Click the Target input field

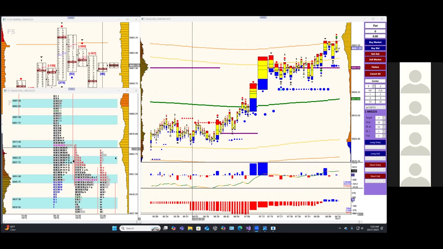pyautogui.click(x=379, y=118)
